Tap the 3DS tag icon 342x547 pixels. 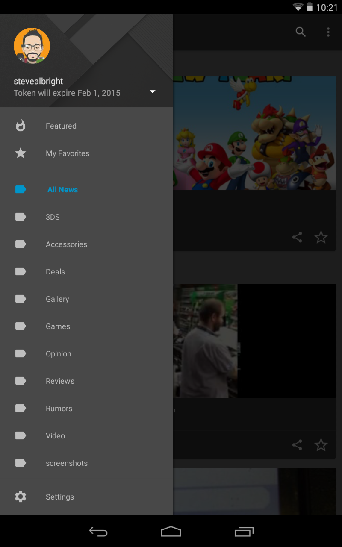point(21,217)
